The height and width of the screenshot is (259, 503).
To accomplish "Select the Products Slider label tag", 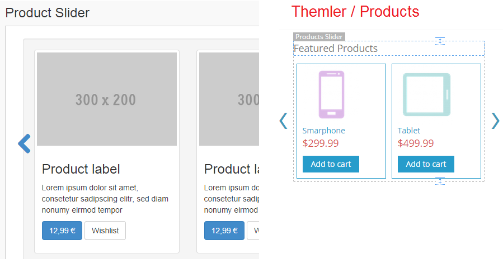I will (319, 37).
